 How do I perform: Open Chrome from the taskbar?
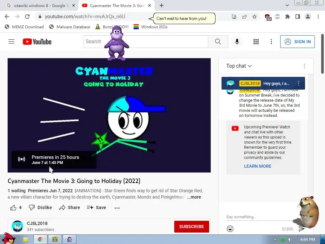click(40, 240)
